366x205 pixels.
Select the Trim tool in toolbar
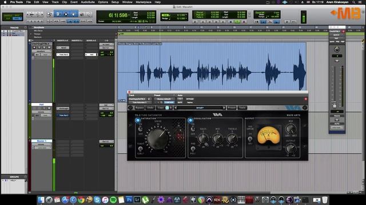58,14
